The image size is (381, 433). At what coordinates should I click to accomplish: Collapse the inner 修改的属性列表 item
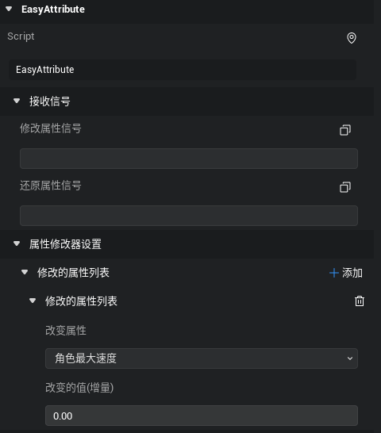click(33, 301)
